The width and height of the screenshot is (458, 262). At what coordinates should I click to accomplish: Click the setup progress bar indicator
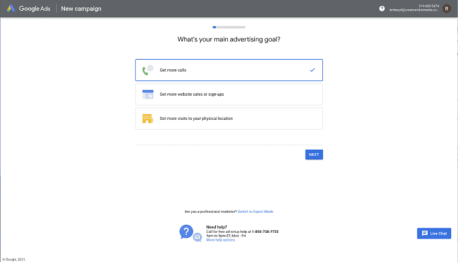click(x=229, y=27)
